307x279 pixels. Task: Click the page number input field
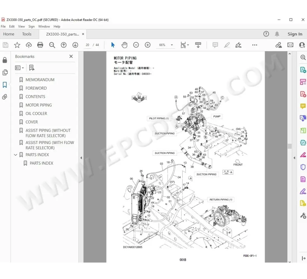coord(88,45)
